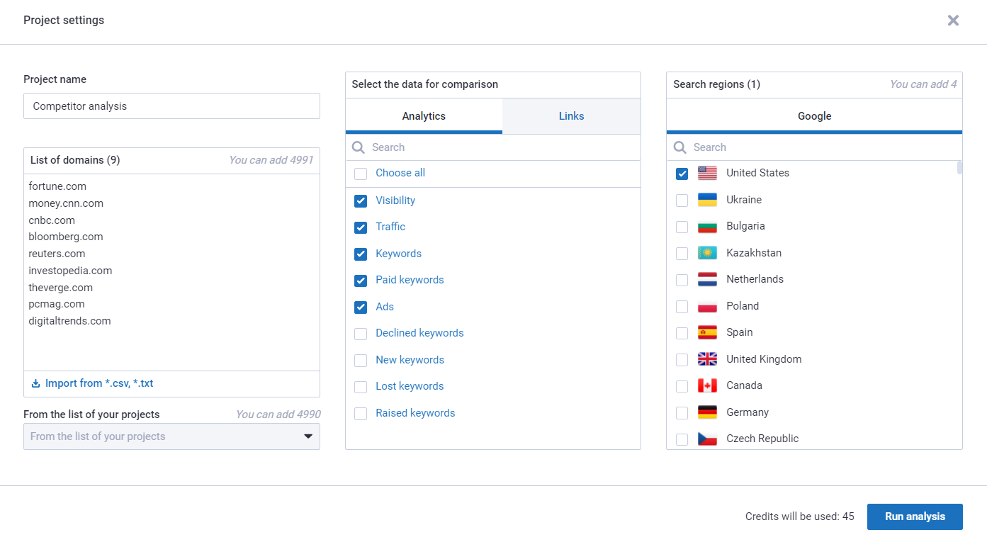This screenshot has width=987, height=542.
Task: Click the download icon beside Import from csv
Action: click(x=36, y=383)
